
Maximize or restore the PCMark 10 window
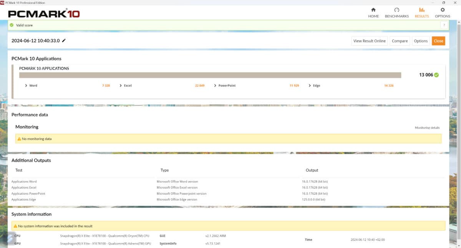click(x=444, y=2)
